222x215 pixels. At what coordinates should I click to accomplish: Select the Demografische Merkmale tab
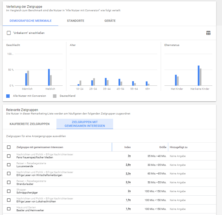click(x=31, y=21)
